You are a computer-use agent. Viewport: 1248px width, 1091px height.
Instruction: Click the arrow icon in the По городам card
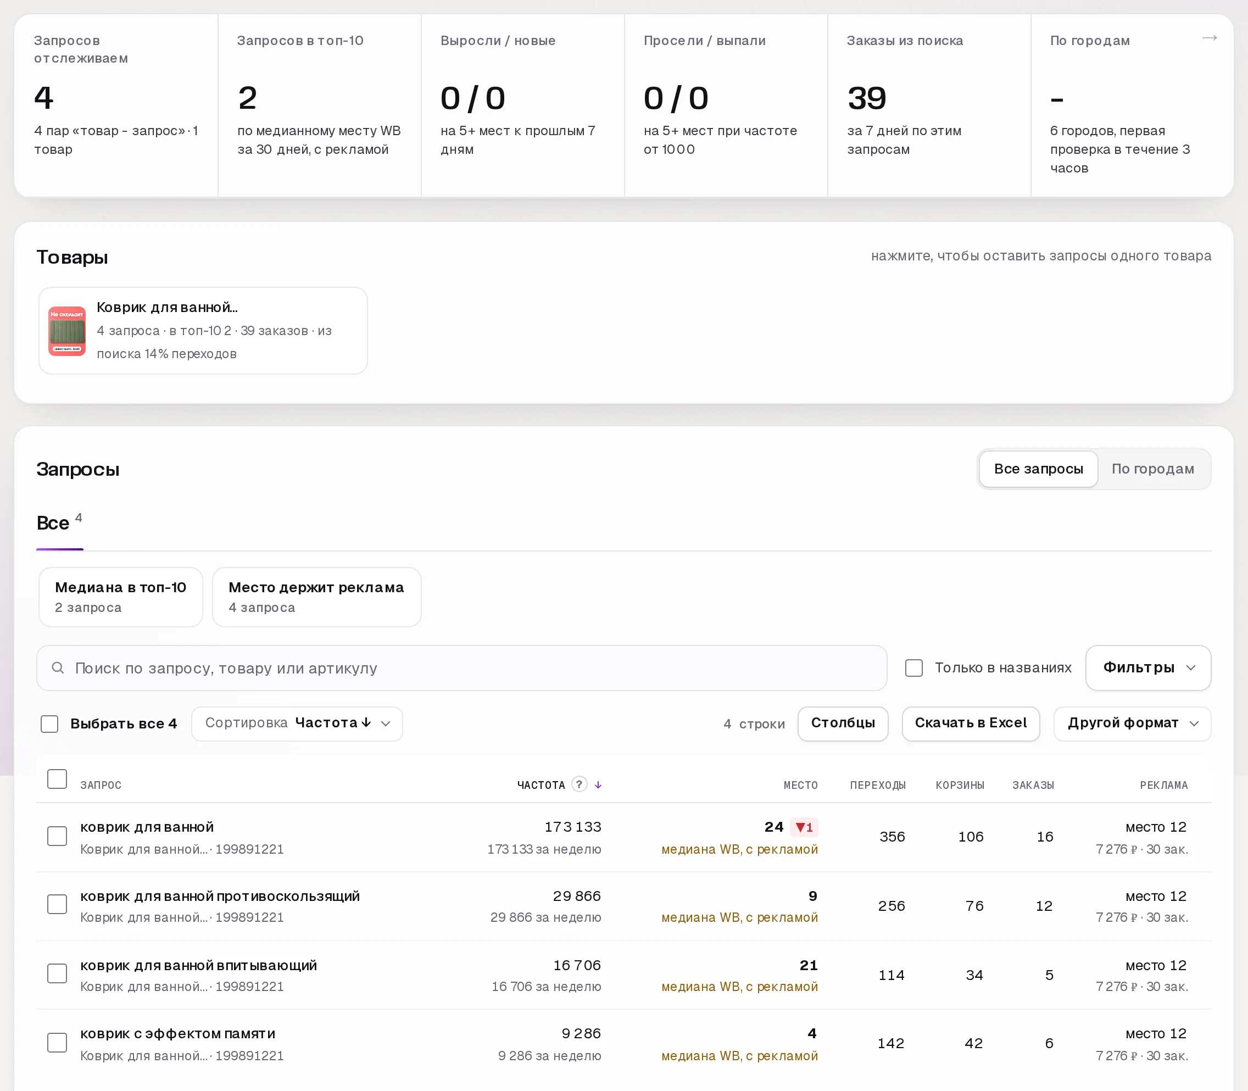tap(1209, 38)
